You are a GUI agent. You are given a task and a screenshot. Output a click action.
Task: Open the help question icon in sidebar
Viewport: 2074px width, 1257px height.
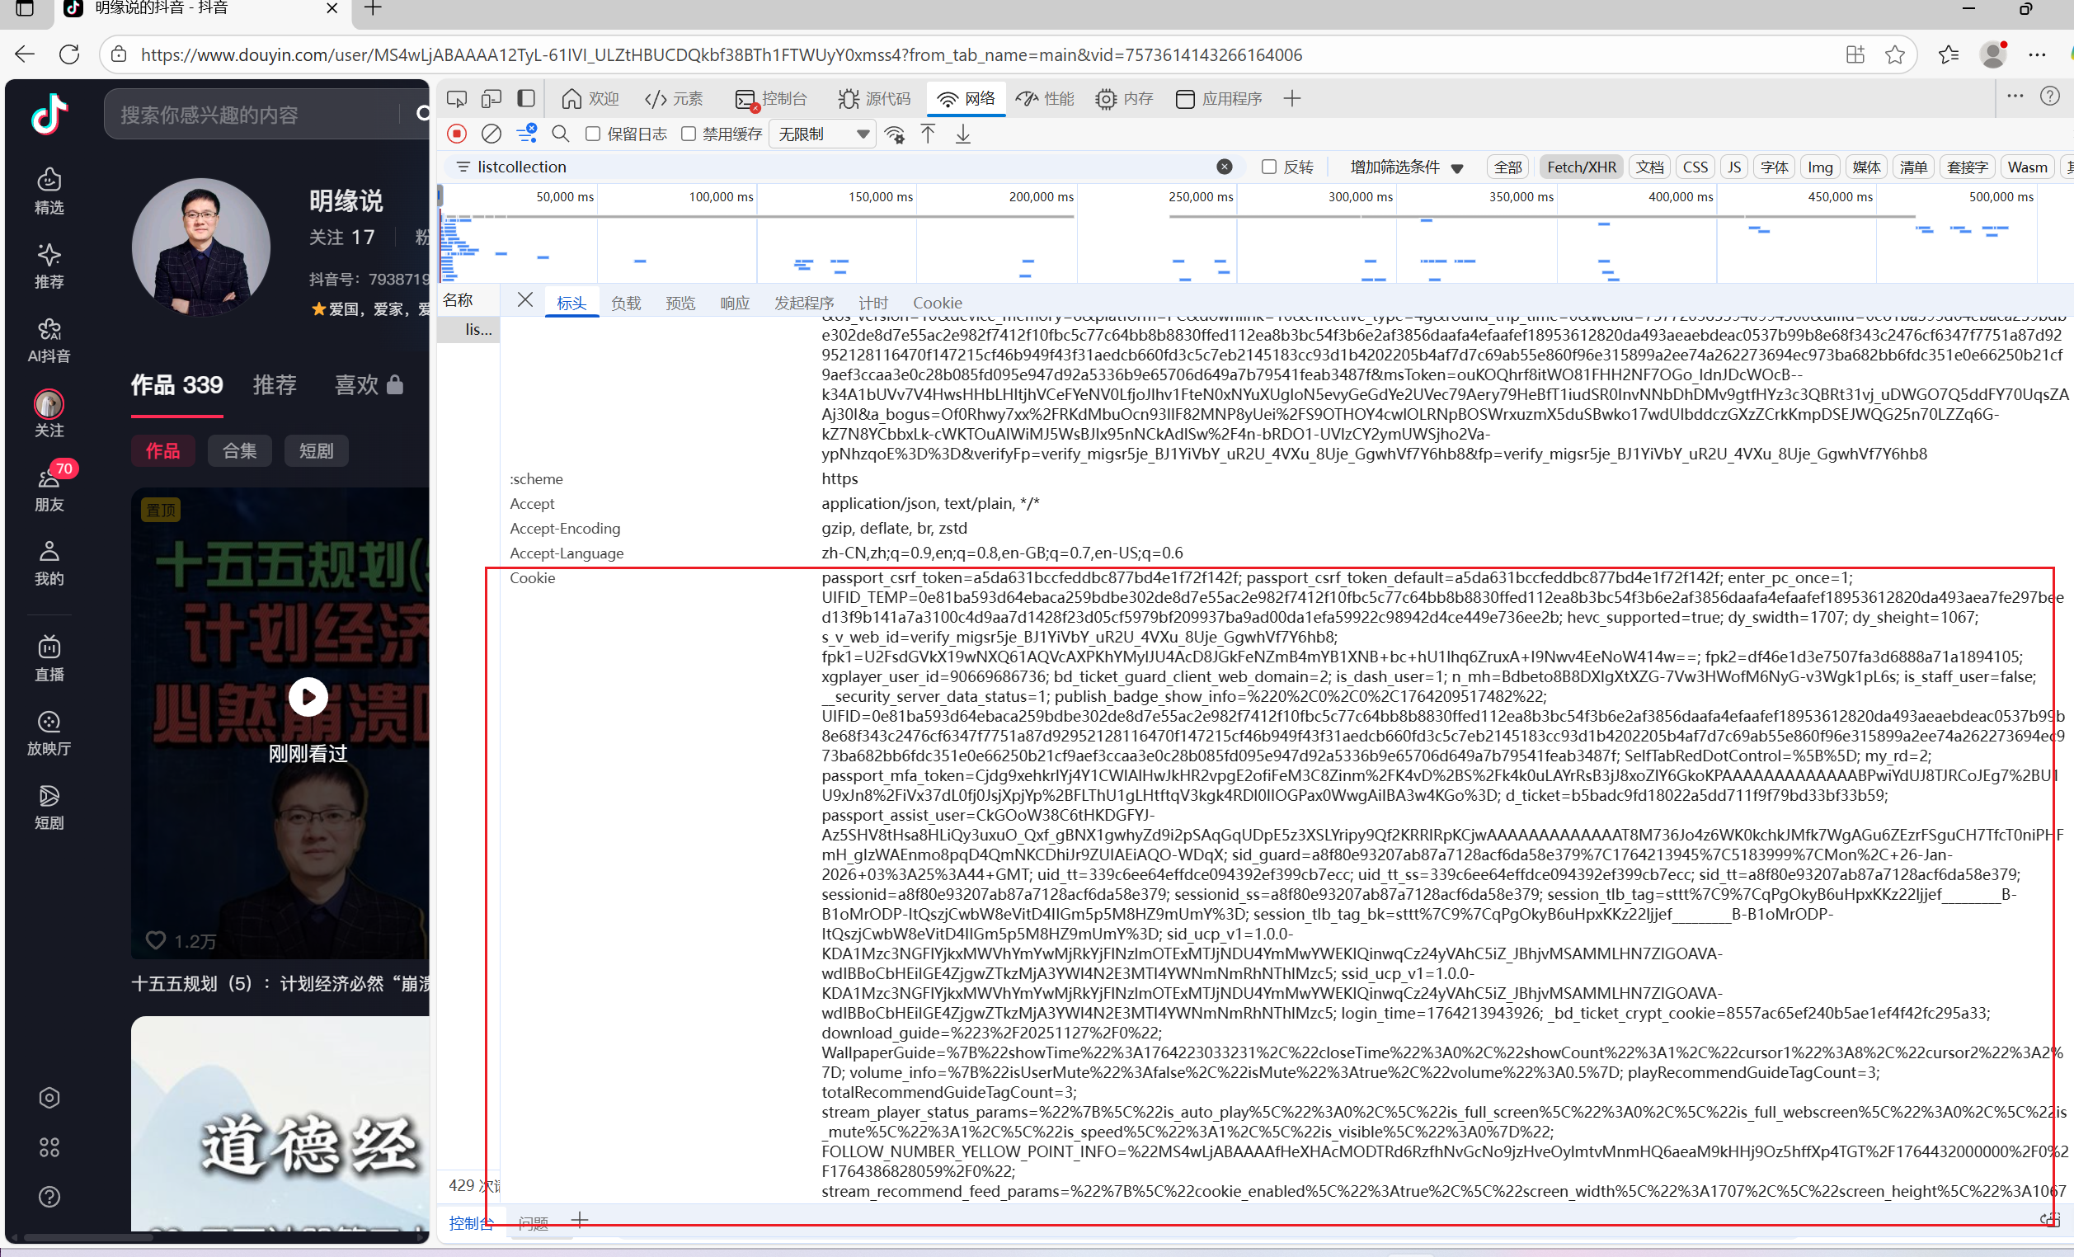click(x=49, y=1197)
